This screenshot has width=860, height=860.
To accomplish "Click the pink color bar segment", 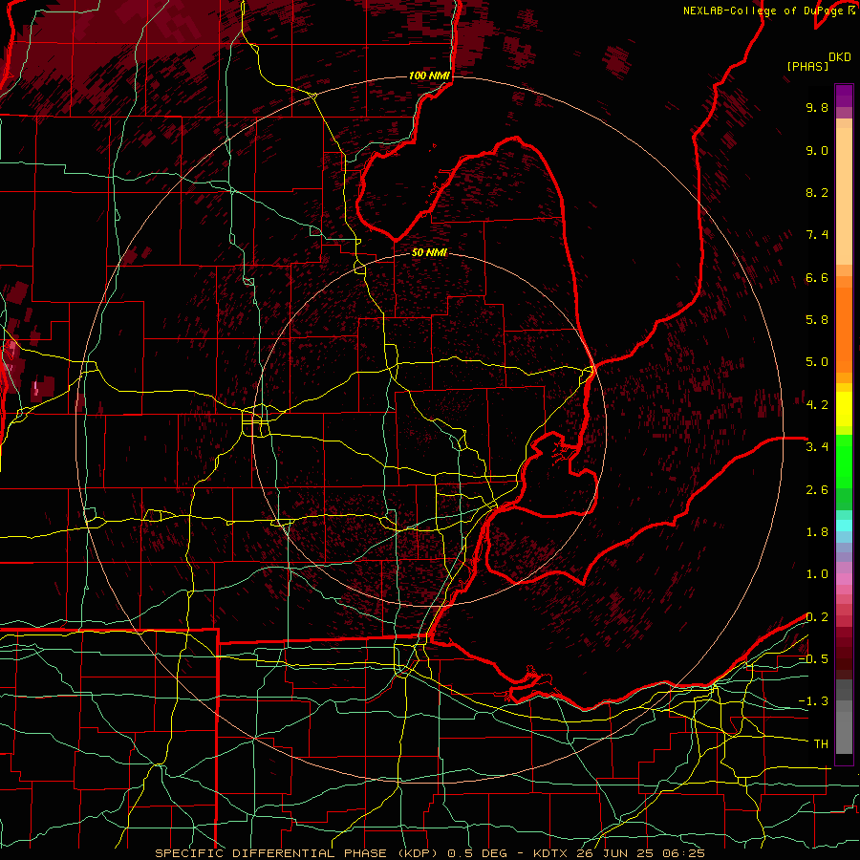I will [x=844, y=579].
